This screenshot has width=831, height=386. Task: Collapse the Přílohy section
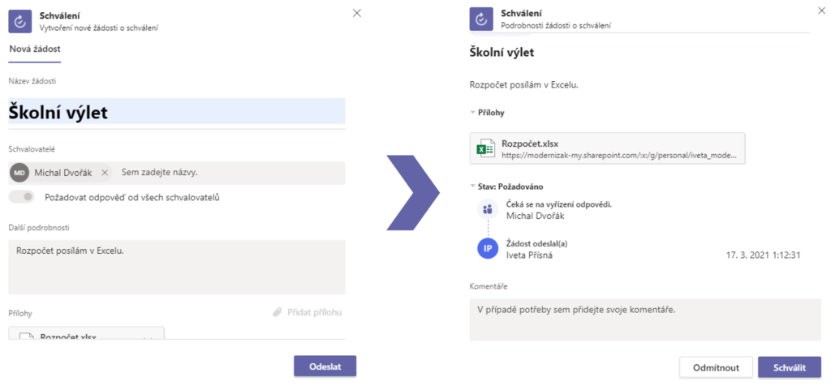(472, 113)
